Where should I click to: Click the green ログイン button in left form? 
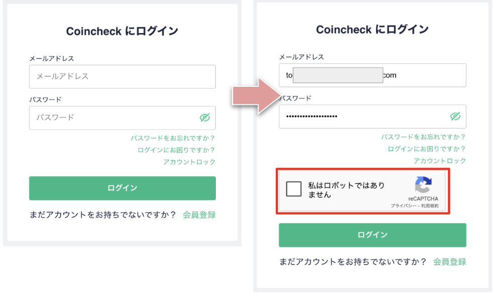(x=122, y=188)
